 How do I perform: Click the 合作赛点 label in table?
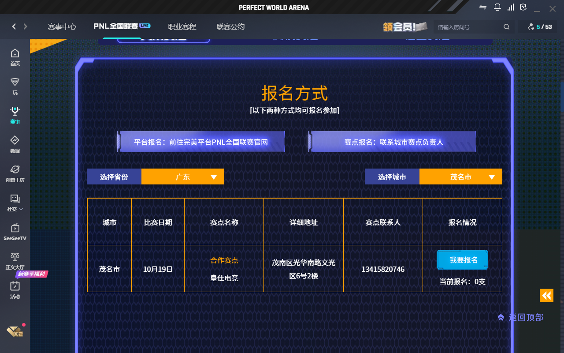[224, 260]
